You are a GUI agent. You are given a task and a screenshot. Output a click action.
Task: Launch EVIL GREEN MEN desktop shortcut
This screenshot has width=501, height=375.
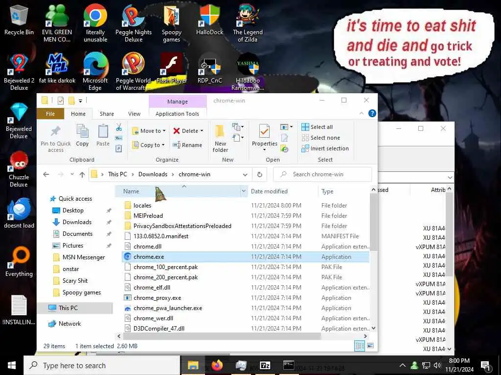57,23
